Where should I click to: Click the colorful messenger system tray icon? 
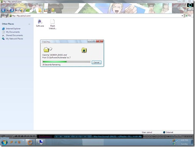click(x=174, y=141)
